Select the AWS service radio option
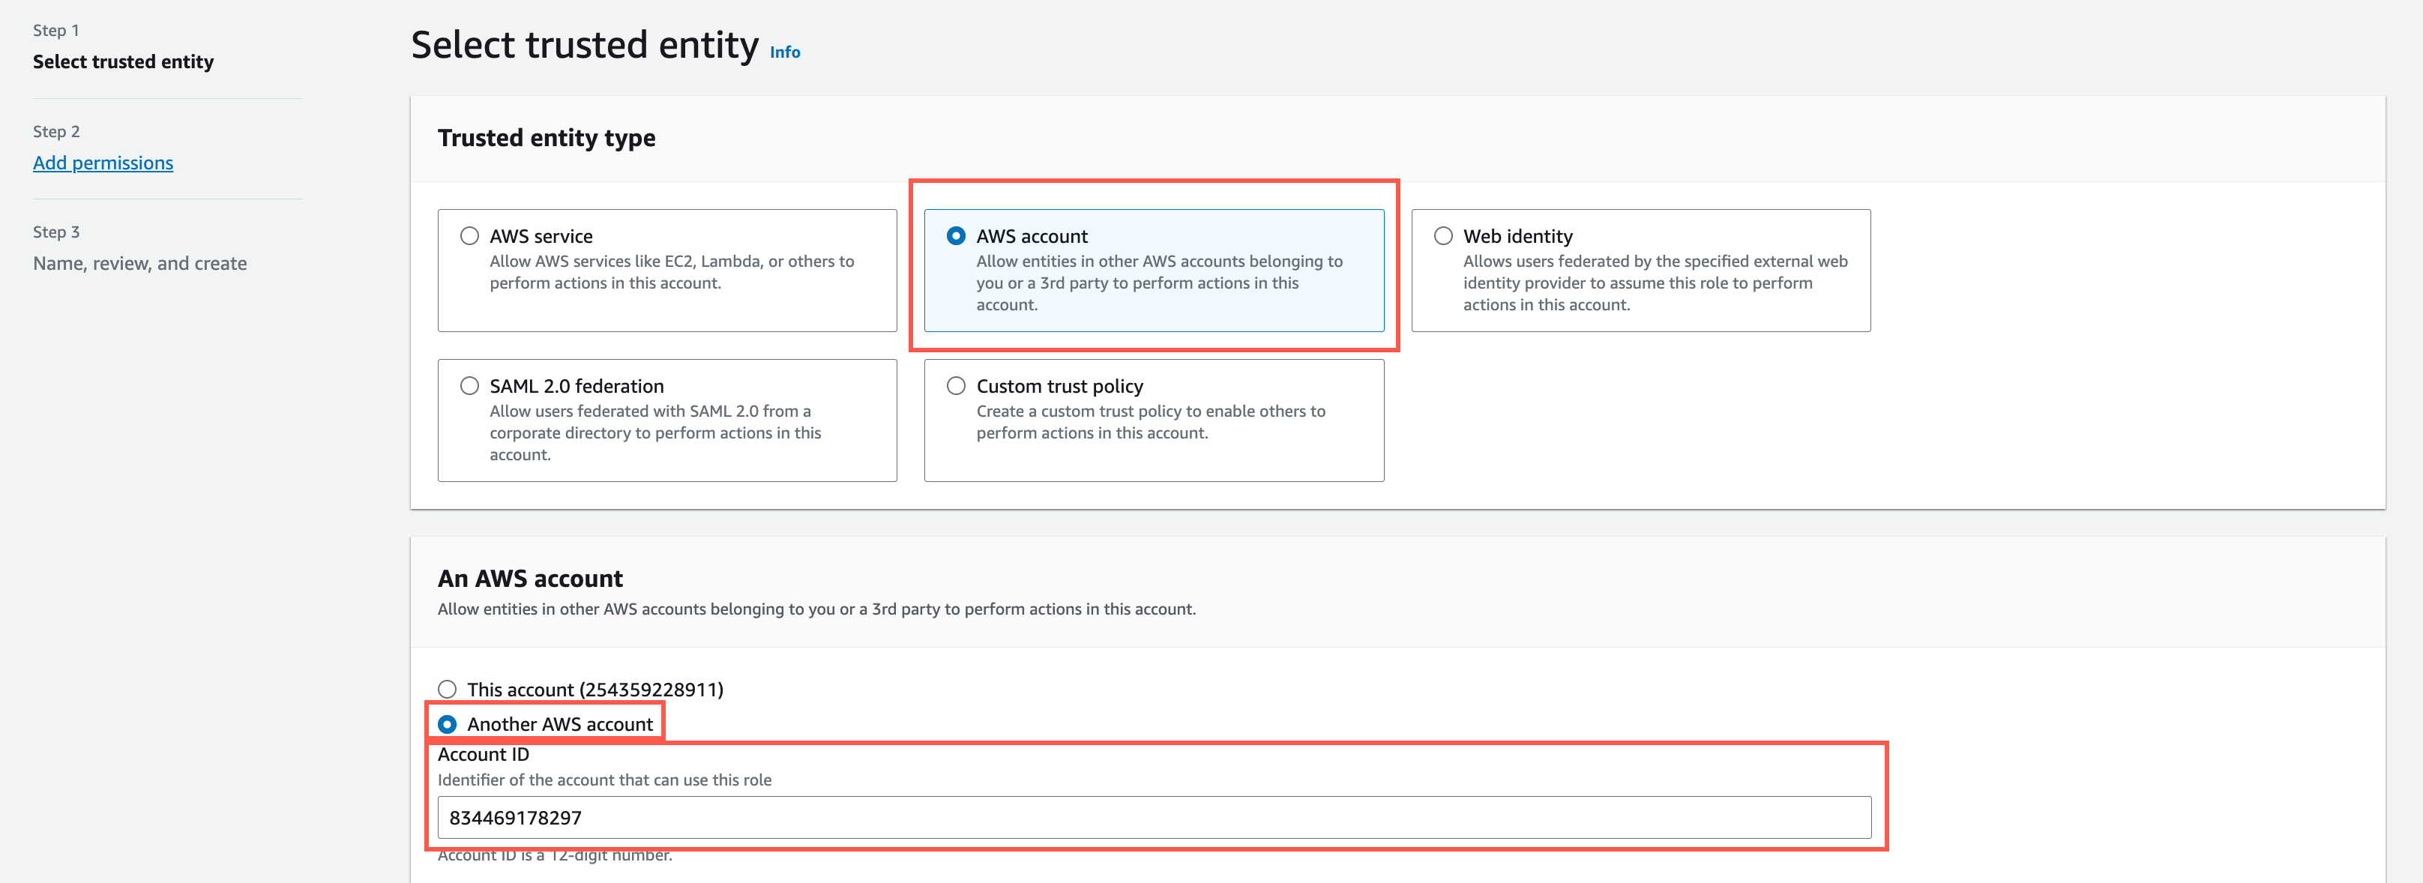 coord(469,236)
